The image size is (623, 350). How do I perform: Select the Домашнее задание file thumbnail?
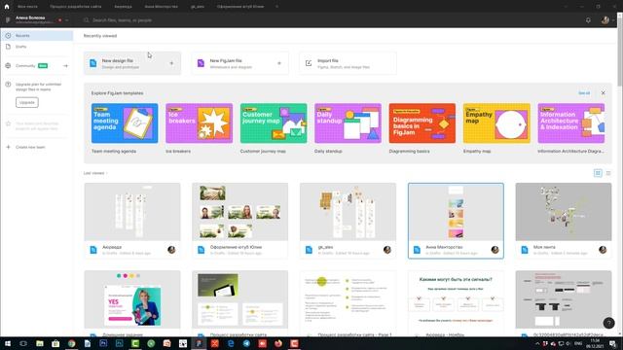click(x=132, y=299)
